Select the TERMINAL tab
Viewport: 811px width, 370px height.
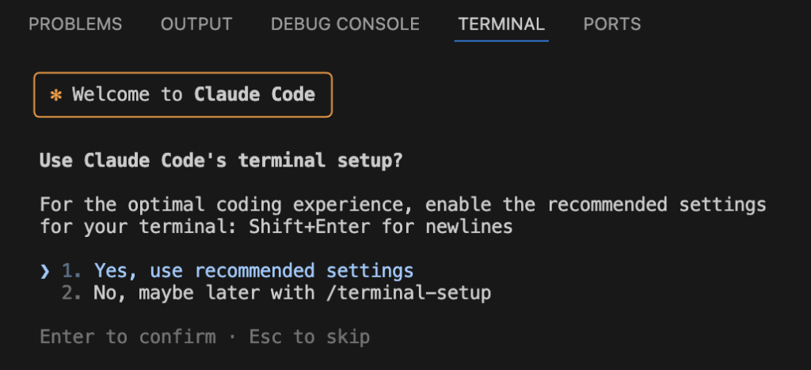tap(501, 25)
